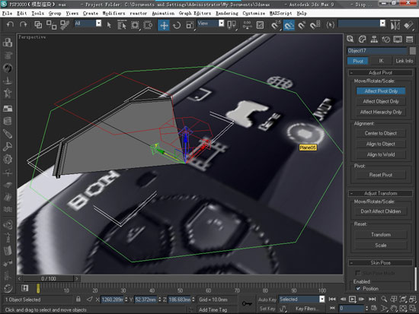419x314 pixels.
Task: Click the Object17 name field
Action: pos(377,50)
